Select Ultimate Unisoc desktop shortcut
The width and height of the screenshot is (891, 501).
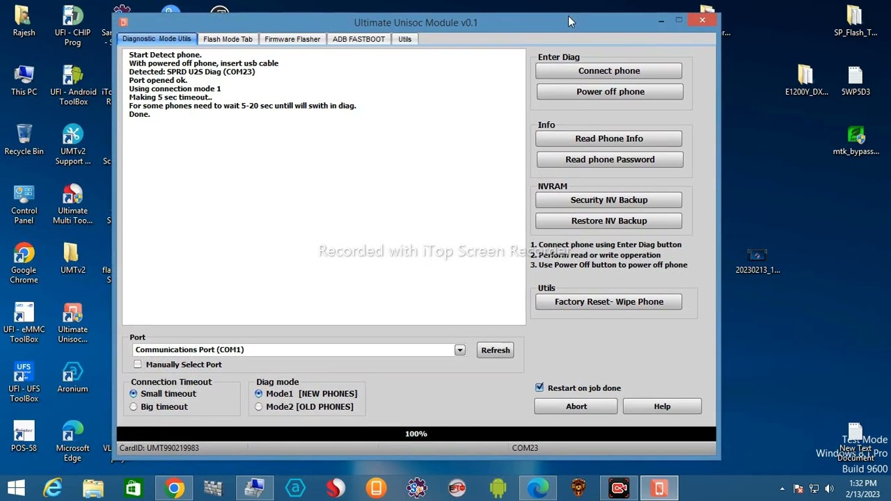(x=73, y=323)
